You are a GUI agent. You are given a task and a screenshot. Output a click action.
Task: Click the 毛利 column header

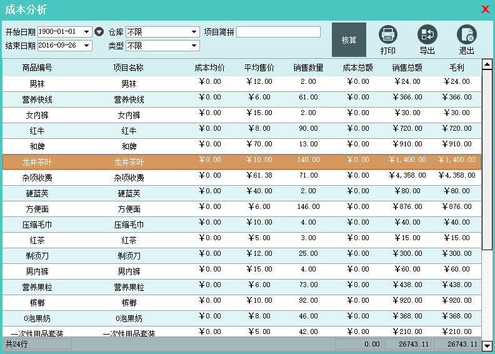click(456, 68)
